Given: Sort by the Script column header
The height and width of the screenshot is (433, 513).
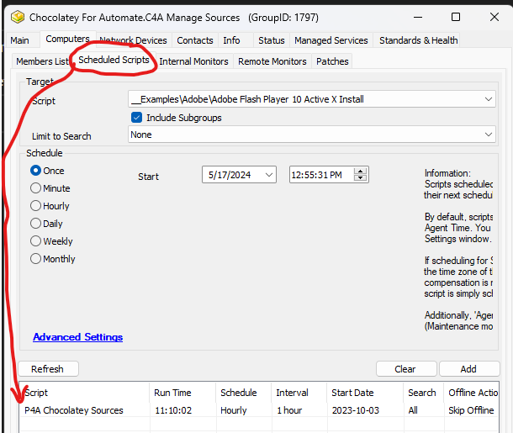Looking at the screenshot, I should (x=84, y=393).
